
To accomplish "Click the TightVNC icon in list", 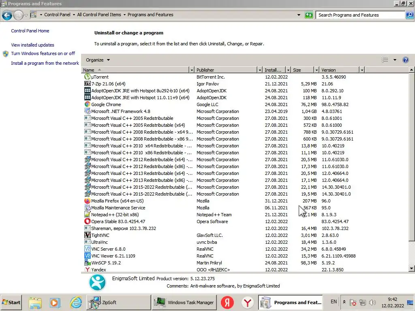I will [x=88, y=235].
